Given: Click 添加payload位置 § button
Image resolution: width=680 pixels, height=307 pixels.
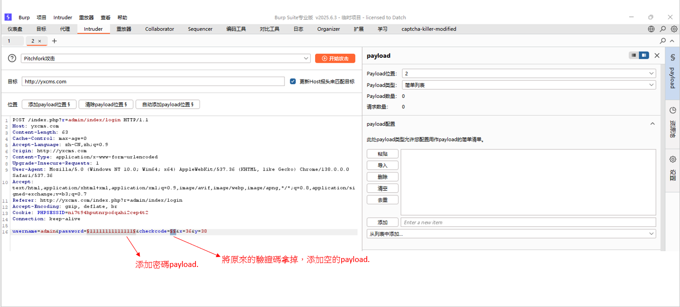Looking at the screenshot, I should pos(49,104).
